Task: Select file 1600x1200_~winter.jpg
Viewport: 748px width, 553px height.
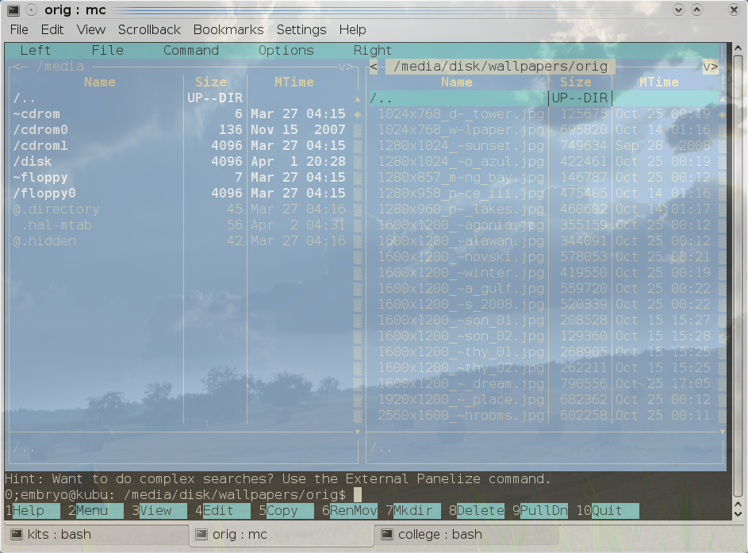Action: pos(544,272)
